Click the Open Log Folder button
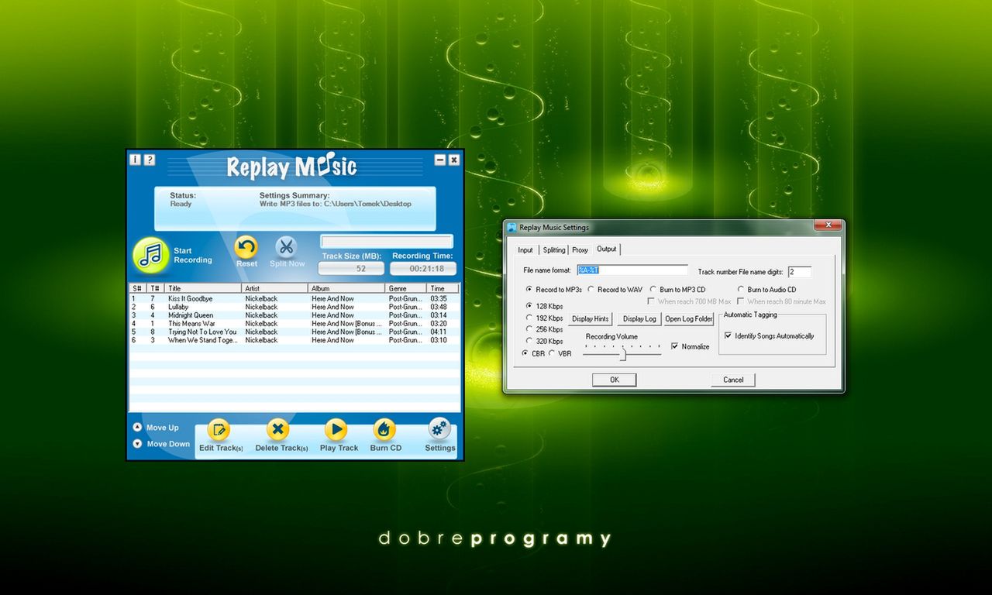The image size is (992, 595). click(x=689, y=318)
